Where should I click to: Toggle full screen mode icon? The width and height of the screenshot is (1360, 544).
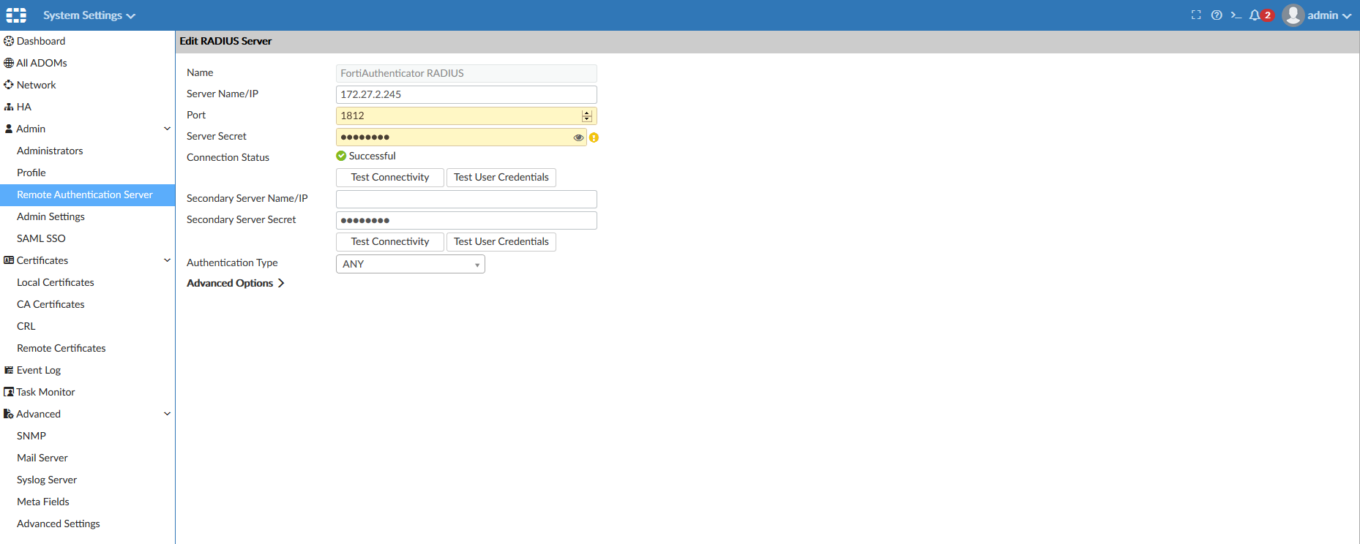(x=1196, y=15)
